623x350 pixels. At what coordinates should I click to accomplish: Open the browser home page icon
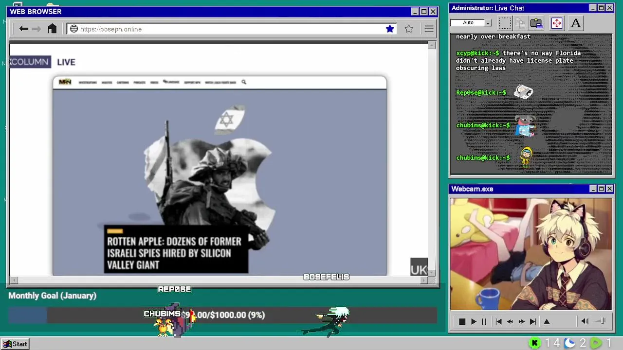[x=52, y=29]
